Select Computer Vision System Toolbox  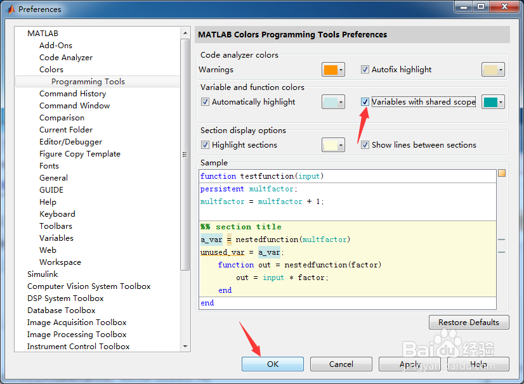(x=89, y=286)
